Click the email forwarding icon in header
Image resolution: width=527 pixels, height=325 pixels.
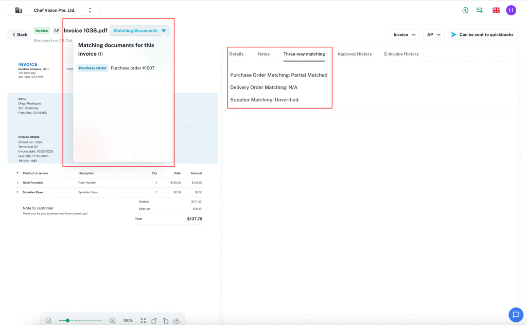pyautogui.click(x=480, y=10)
